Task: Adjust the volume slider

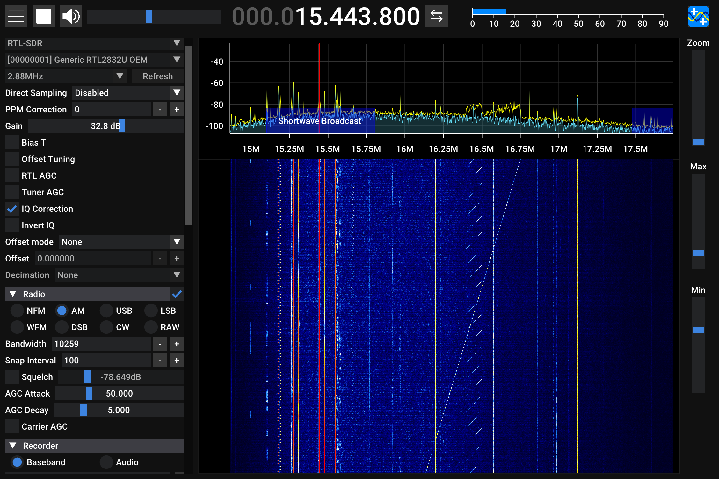Action: [154, 16]
